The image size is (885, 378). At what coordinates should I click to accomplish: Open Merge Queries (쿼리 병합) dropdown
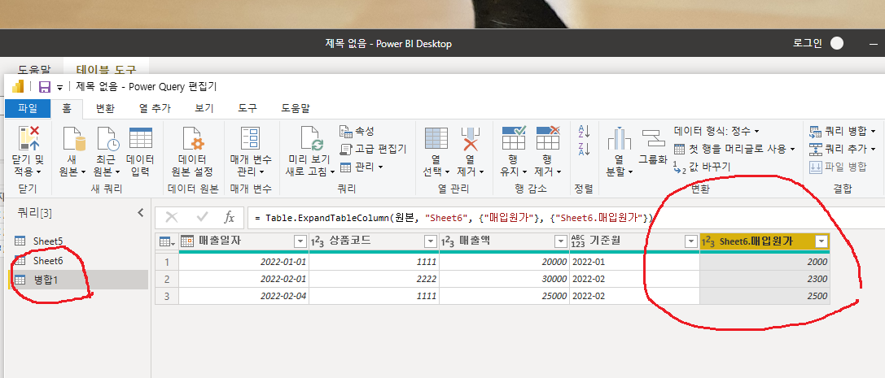[843, 132]
